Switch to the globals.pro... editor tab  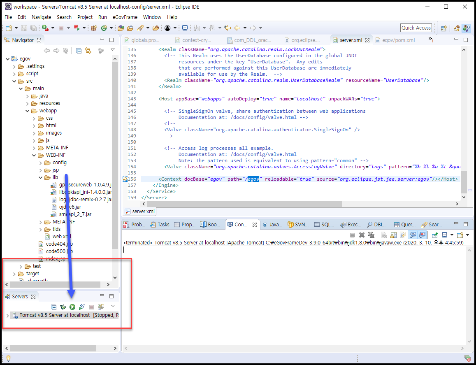click(x=142, y=40)
